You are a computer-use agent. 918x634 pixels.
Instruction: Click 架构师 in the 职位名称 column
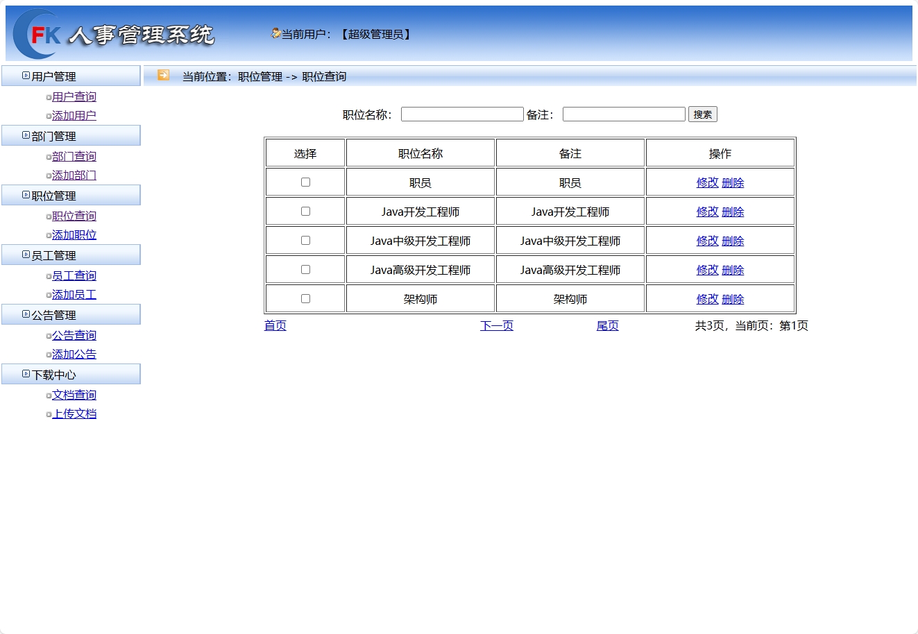point(420,300)
